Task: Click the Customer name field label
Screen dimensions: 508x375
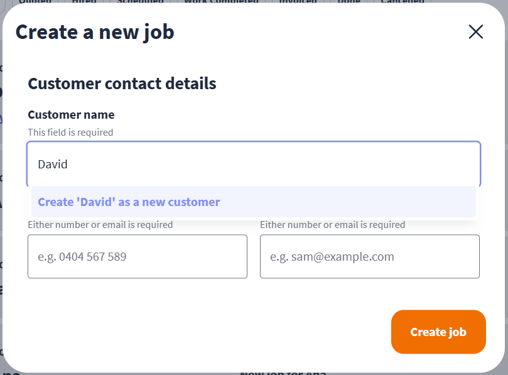Action: (x=71, y=115)
